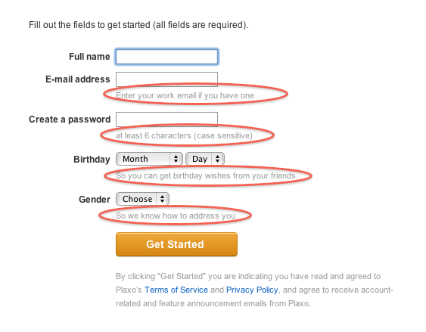This screenshot has width=426, height=332.
Task: Click the work email hint text
Action: coord(185,95)
